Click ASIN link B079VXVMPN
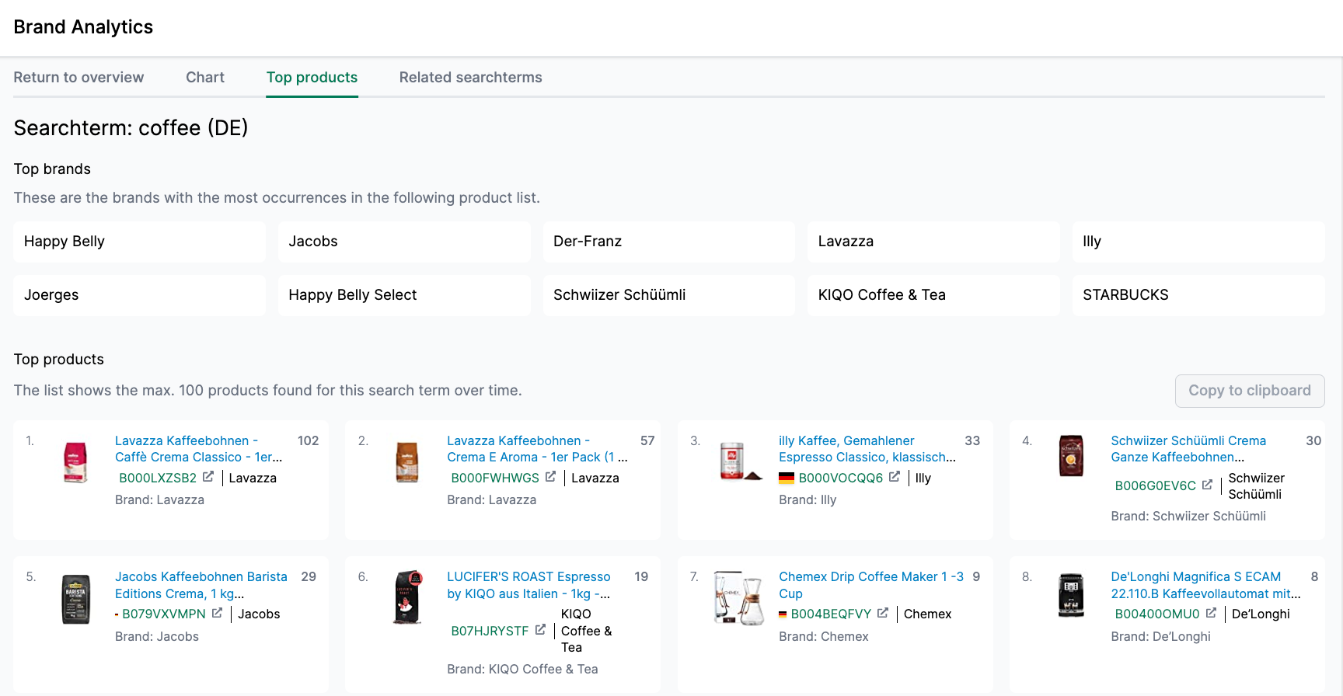This screenshot has width=1343, height=696. coord(164,614)
